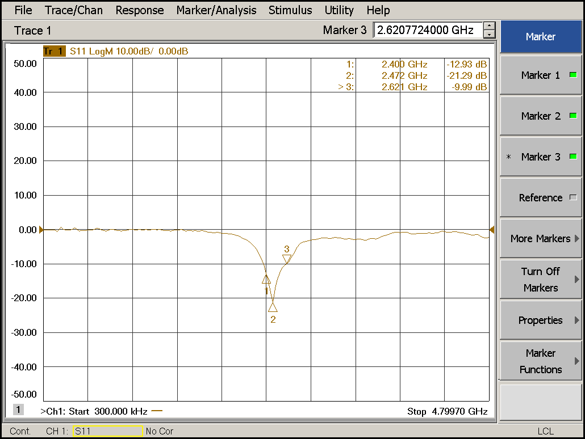Open the Utility menu
The height and width of the screenshot is (439, 585).
click(x=339, y=10)
